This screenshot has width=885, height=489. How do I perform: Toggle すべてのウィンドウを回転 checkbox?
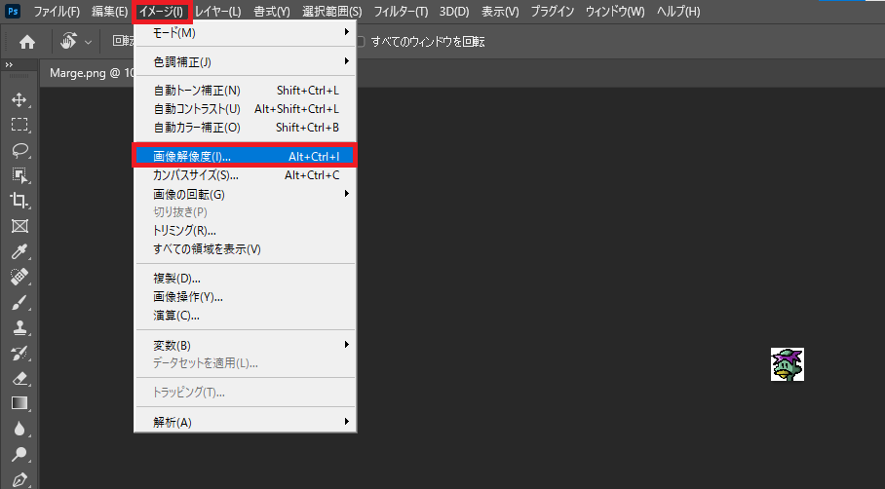point(360,42)
